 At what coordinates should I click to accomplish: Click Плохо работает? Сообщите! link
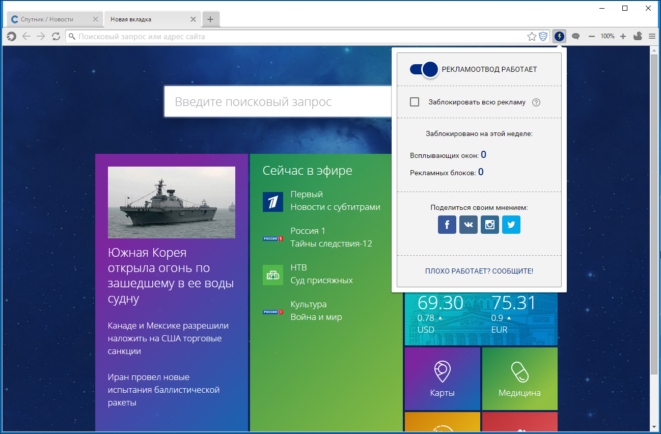tap(479, 271)
